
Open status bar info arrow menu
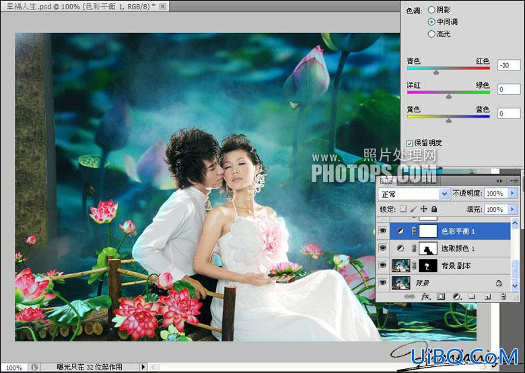143,367
